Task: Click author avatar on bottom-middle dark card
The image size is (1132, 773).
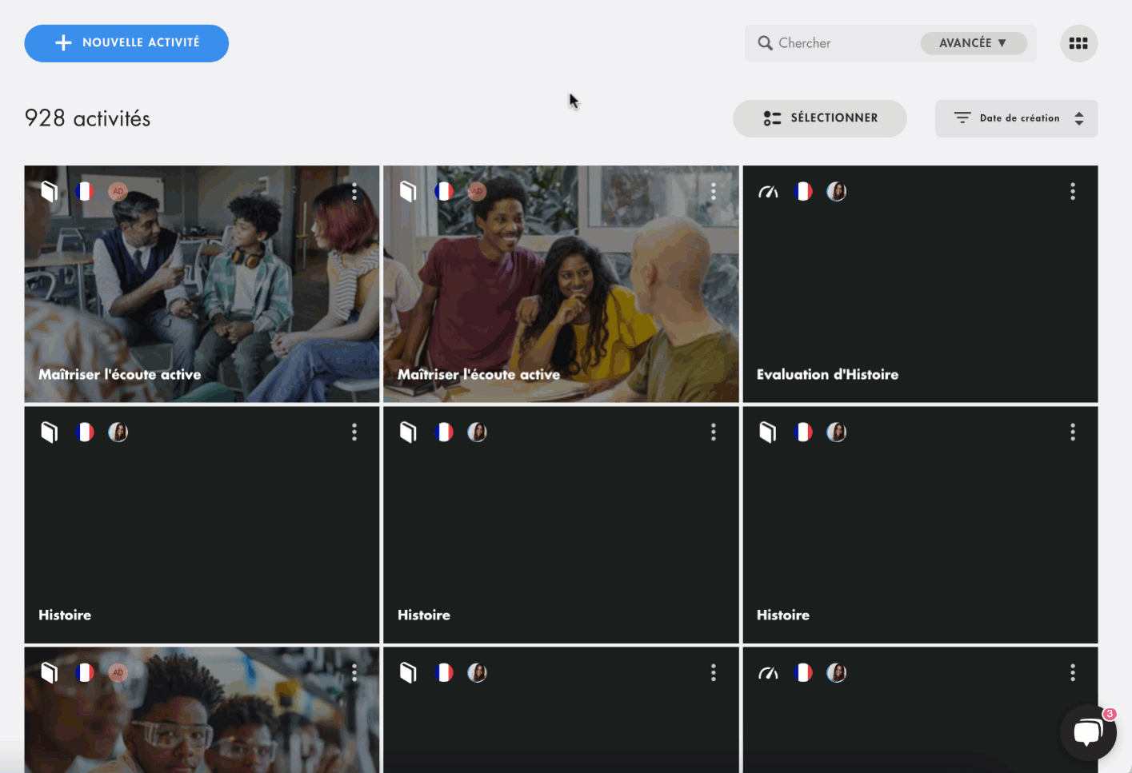Action: pyautogui.click(x=478, y=673)
